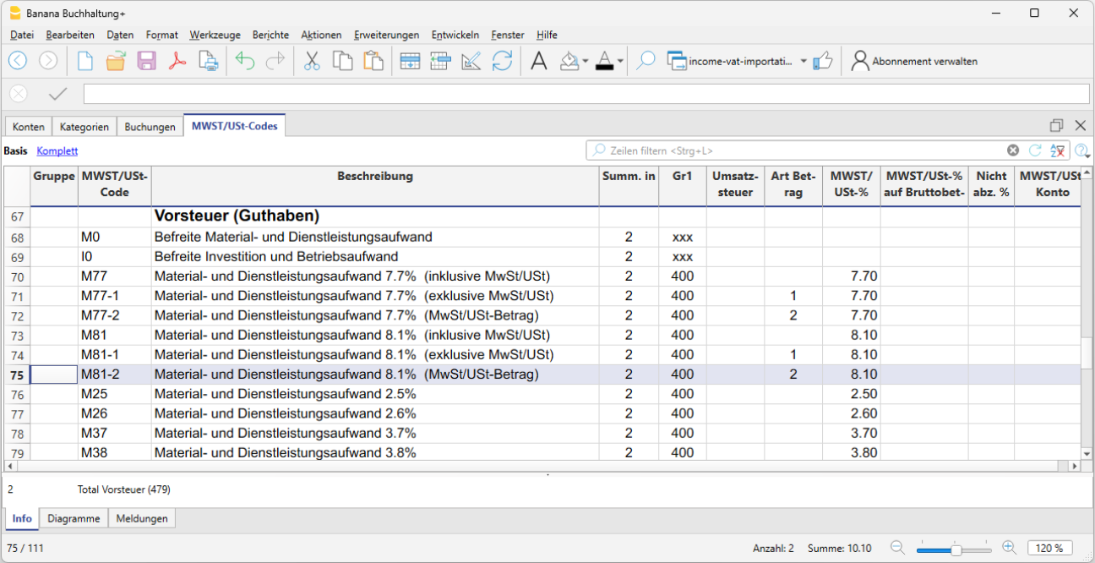Open the Datei menu

point(22,35)
